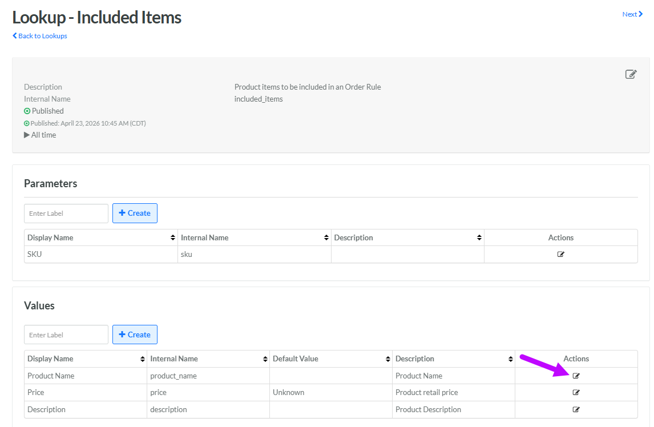Click edit icon for Description value
The height and width of the screenshot is (427, 654).
(576, 409)
